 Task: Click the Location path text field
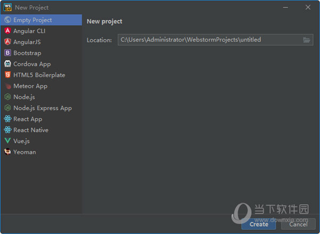(208, 40)
